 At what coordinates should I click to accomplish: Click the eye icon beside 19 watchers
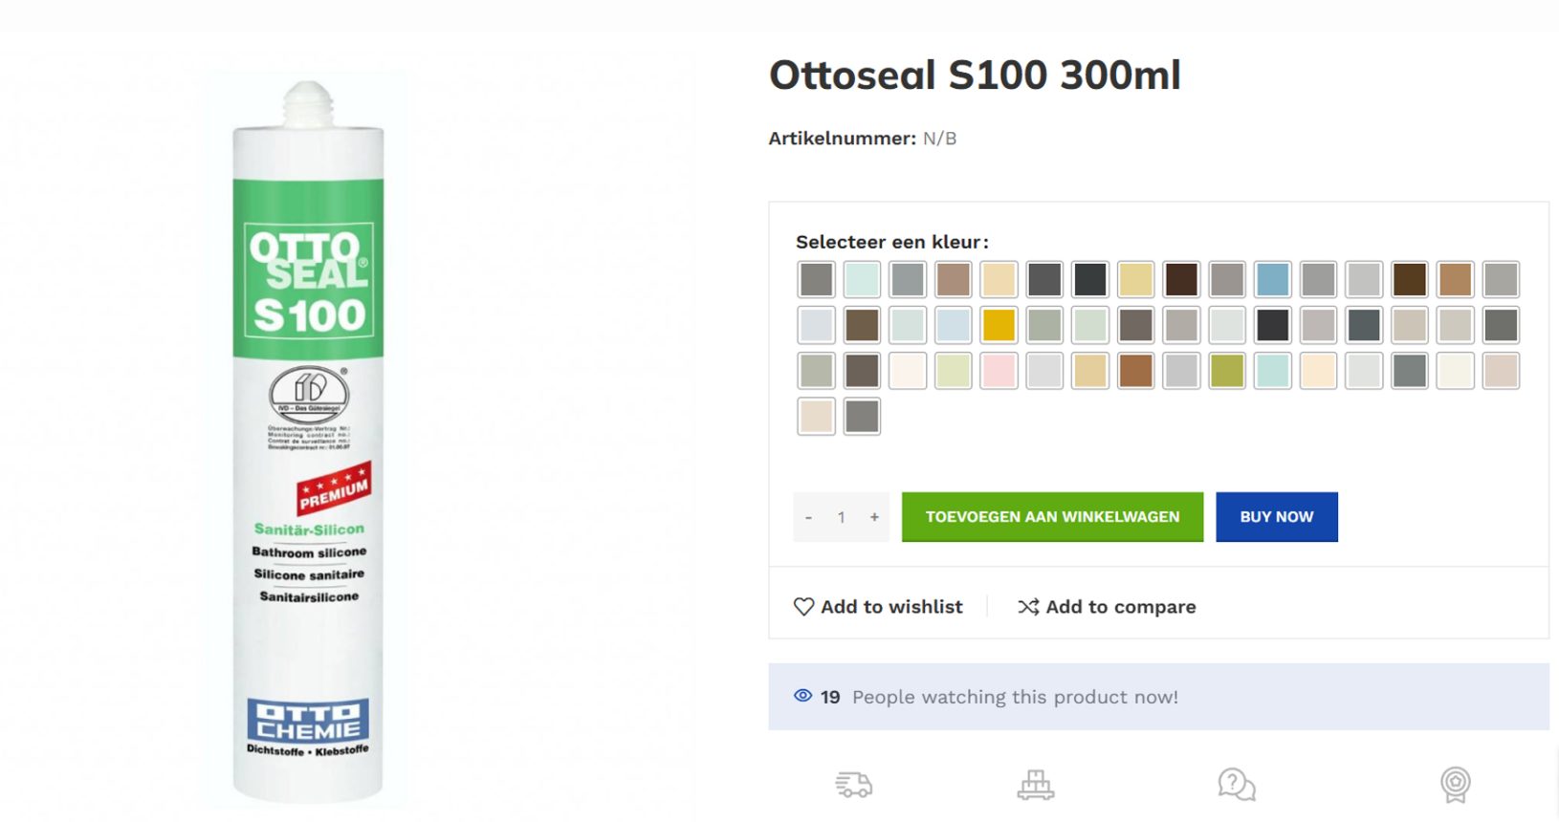click(x=803, y=696)
